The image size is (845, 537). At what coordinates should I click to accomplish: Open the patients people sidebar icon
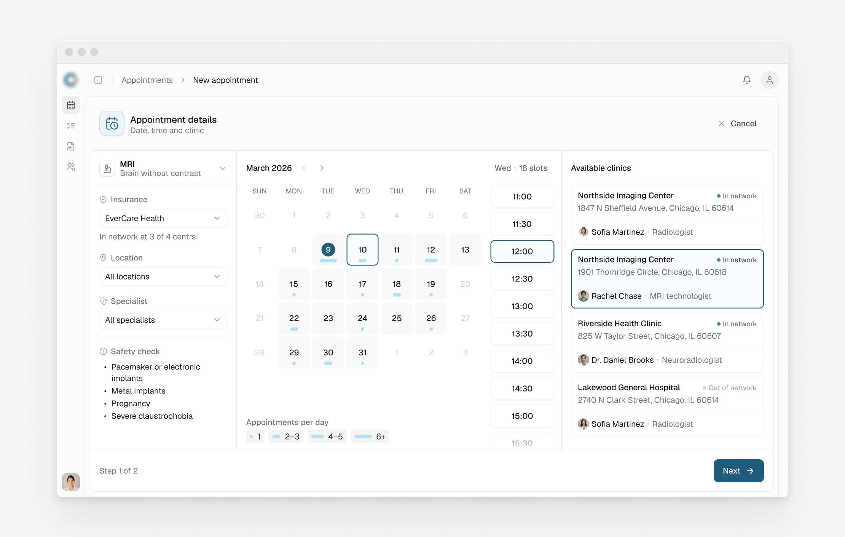tap(71, 167)
